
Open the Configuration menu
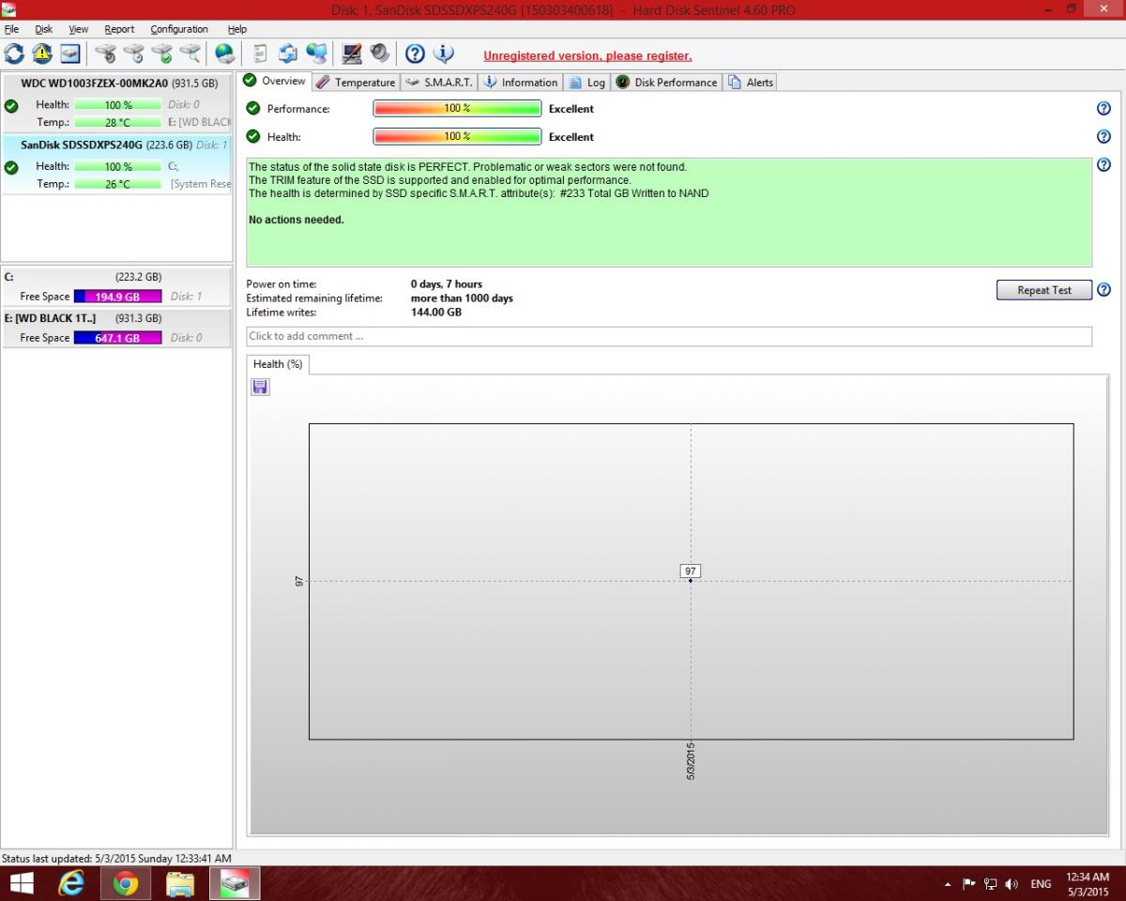click(179, 29)
